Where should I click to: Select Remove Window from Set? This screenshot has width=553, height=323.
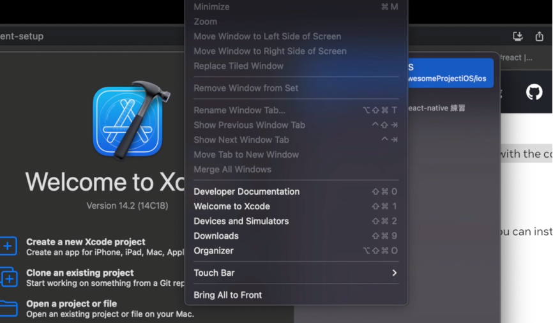(x=296, y=88)
